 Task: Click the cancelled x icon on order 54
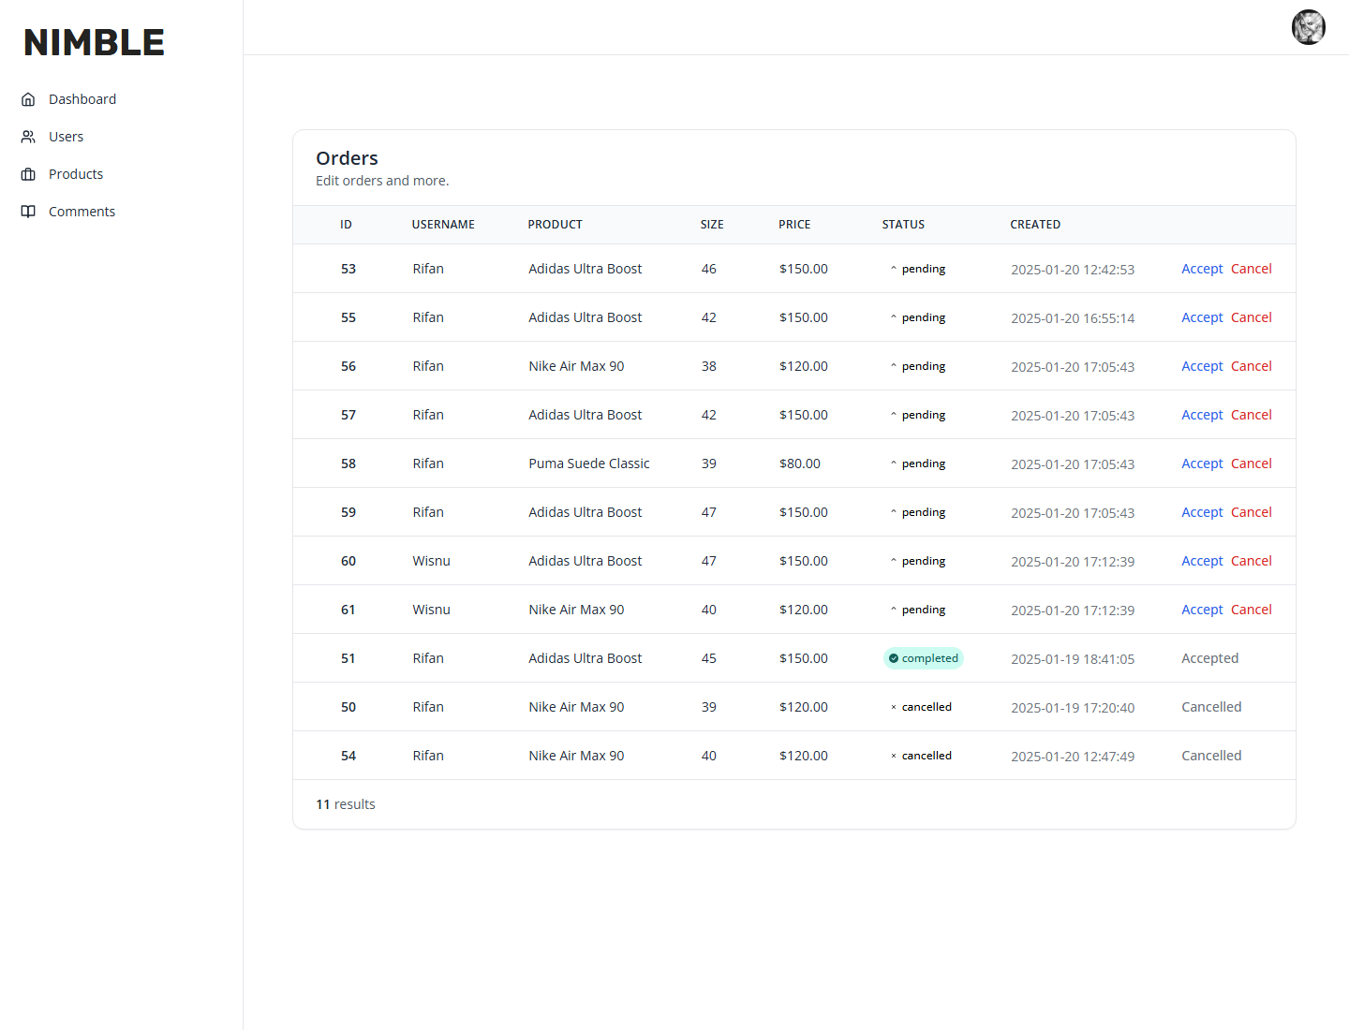pyautogui.click(x=894, y=756)
